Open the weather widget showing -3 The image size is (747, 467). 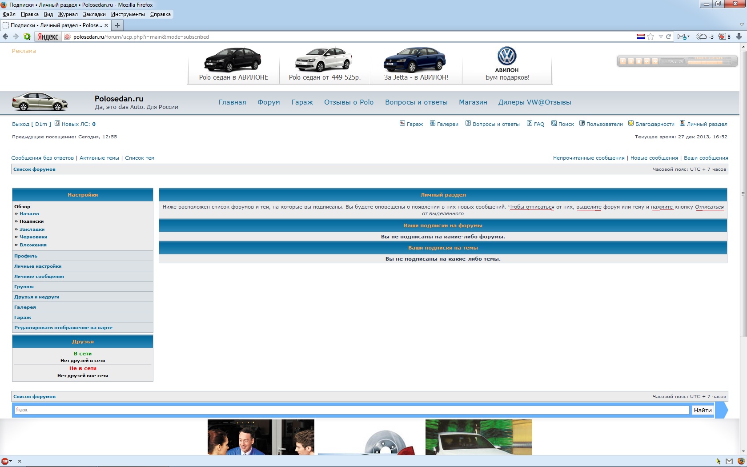(x=705, y=36)
